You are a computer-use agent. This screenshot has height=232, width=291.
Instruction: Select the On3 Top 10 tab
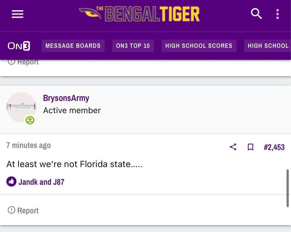(x=133, y=46)
